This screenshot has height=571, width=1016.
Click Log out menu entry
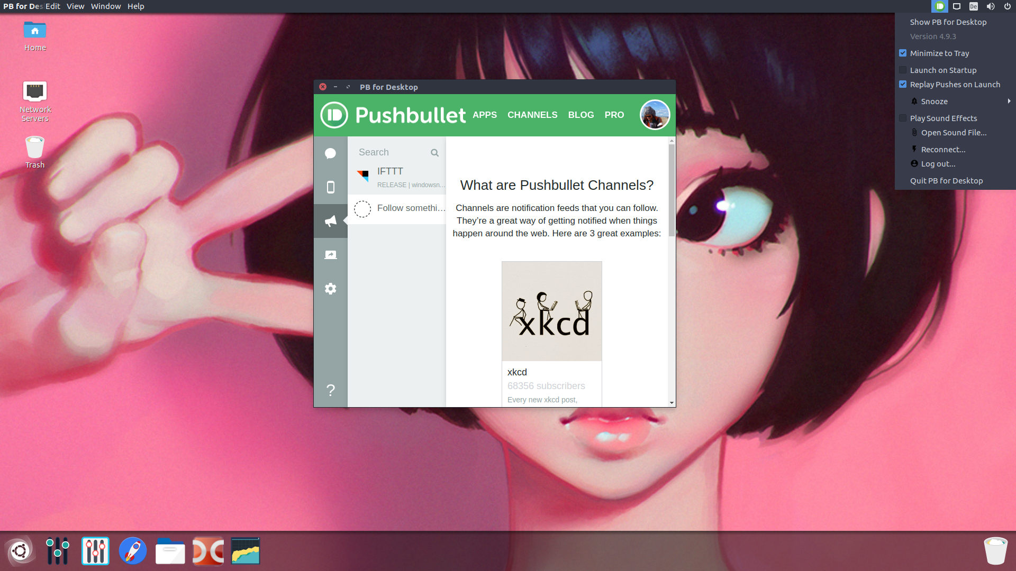tap(939, 163)
